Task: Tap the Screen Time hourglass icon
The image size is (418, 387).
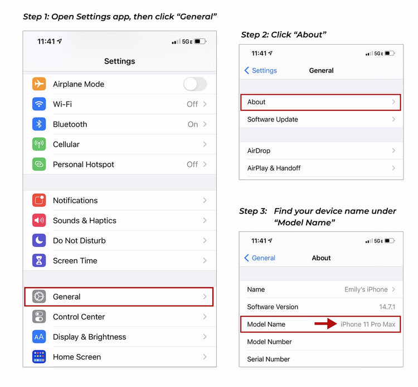Action: [x=39, y=260]
